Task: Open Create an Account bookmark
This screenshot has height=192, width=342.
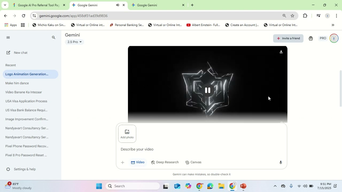Action: [242, 25]
